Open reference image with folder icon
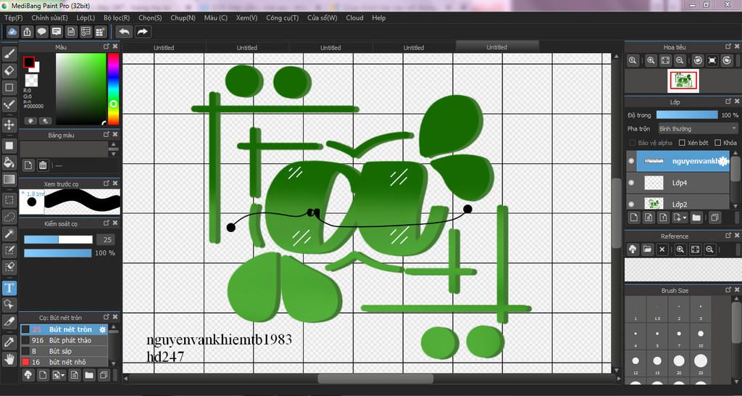The image size is (742, 396). pos(647,249)
